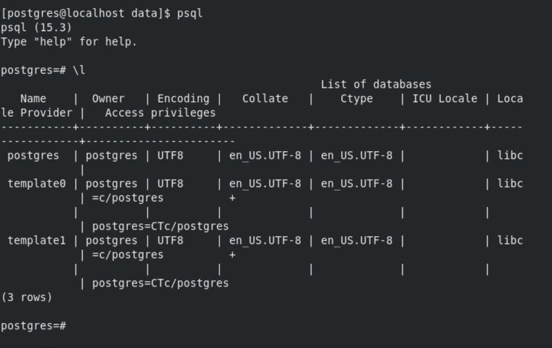Click the (3 rows) summary text

click(27, 298)
